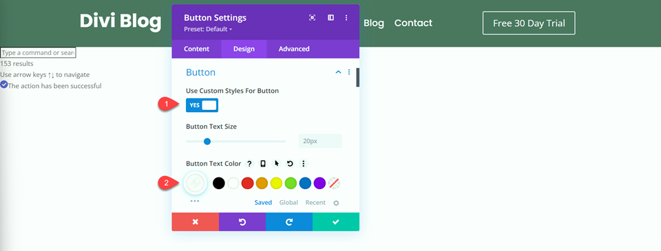Click 'Use arrow keys to navigate' text
This screenshot has width=661, height=251.
45,75
